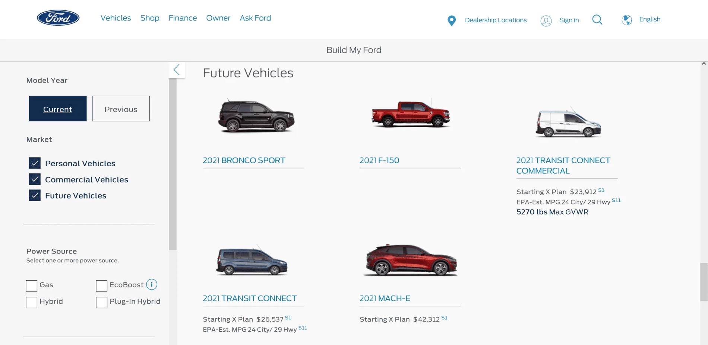Click the 5270 lbs Max GVWR text
Screen dimensions: 708x345
point(552,212)
